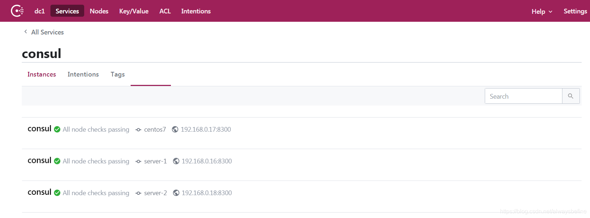
Task: Click 'All node checks passing' in the centos7 row
Action: click(96, 129)
